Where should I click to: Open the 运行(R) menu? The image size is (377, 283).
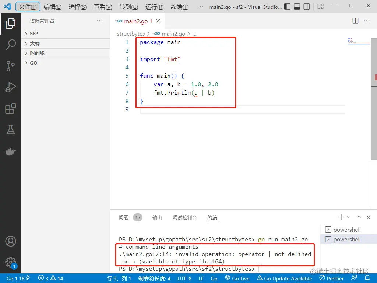pyautogui.click(x=154, y=7)
